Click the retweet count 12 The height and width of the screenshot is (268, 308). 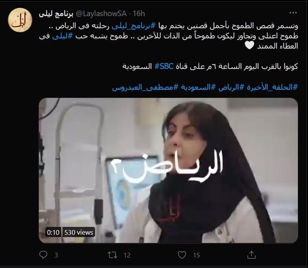(127, 255)
